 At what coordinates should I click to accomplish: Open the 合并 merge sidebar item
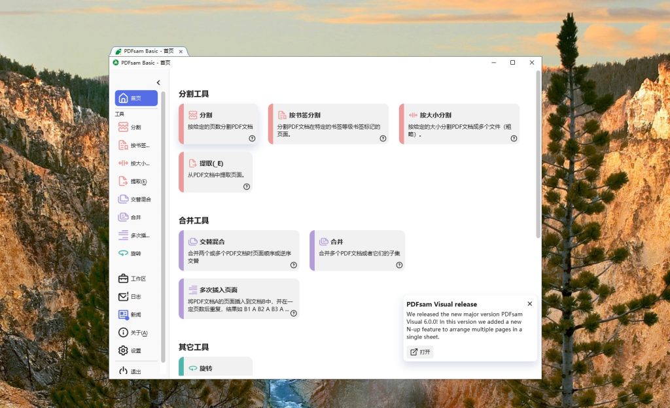[x=136, y=217]
